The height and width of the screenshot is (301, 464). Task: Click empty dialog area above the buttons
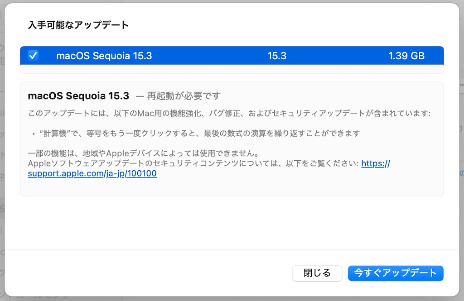point(232,223)
